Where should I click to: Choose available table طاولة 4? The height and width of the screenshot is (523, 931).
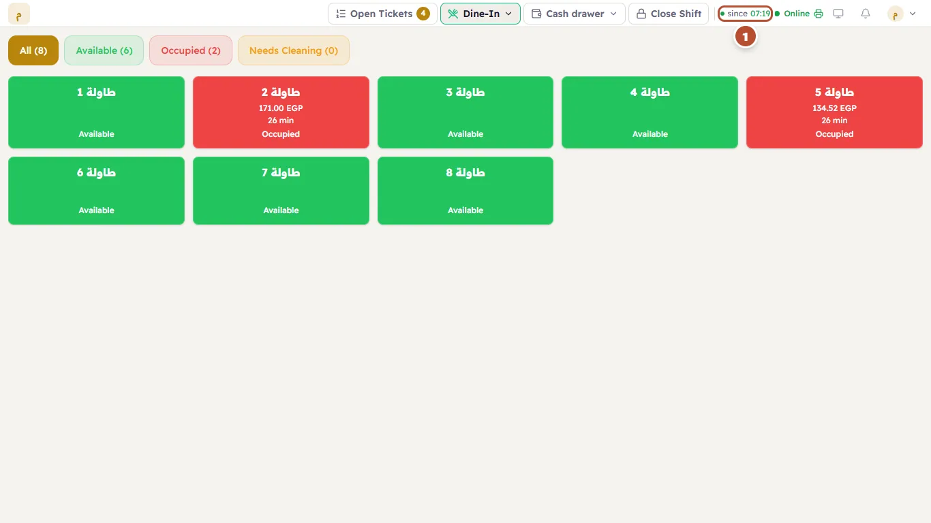click(x=650, y=112)
